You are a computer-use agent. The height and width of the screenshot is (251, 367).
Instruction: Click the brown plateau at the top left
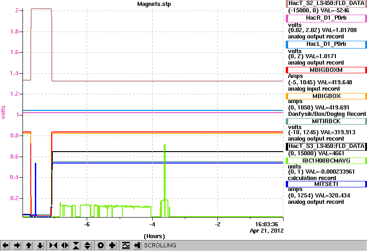(41, 9)
